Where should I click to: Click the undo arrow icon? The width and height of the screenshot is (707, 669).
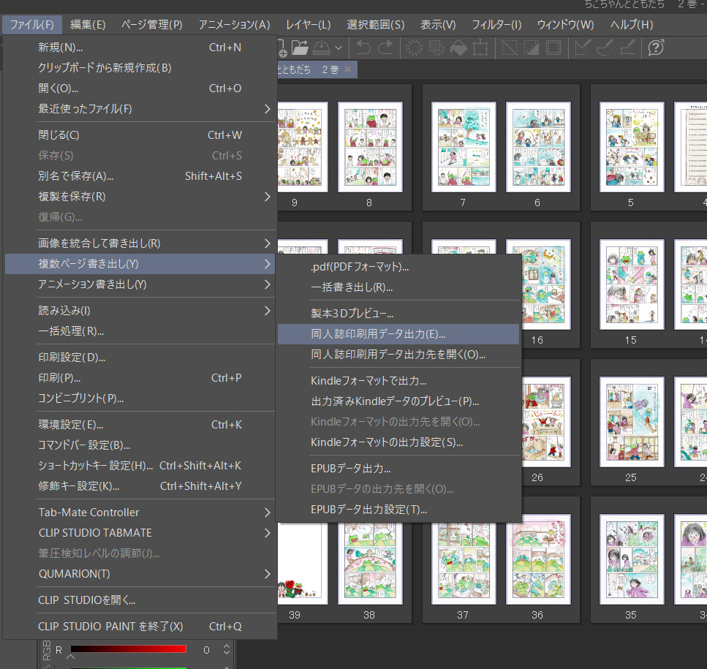363,48
